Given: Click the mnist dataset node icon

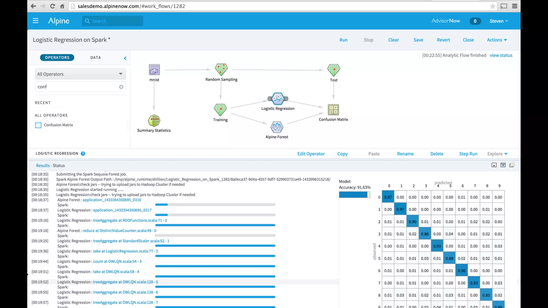Looking at the screenshot, I should (154, 70).
